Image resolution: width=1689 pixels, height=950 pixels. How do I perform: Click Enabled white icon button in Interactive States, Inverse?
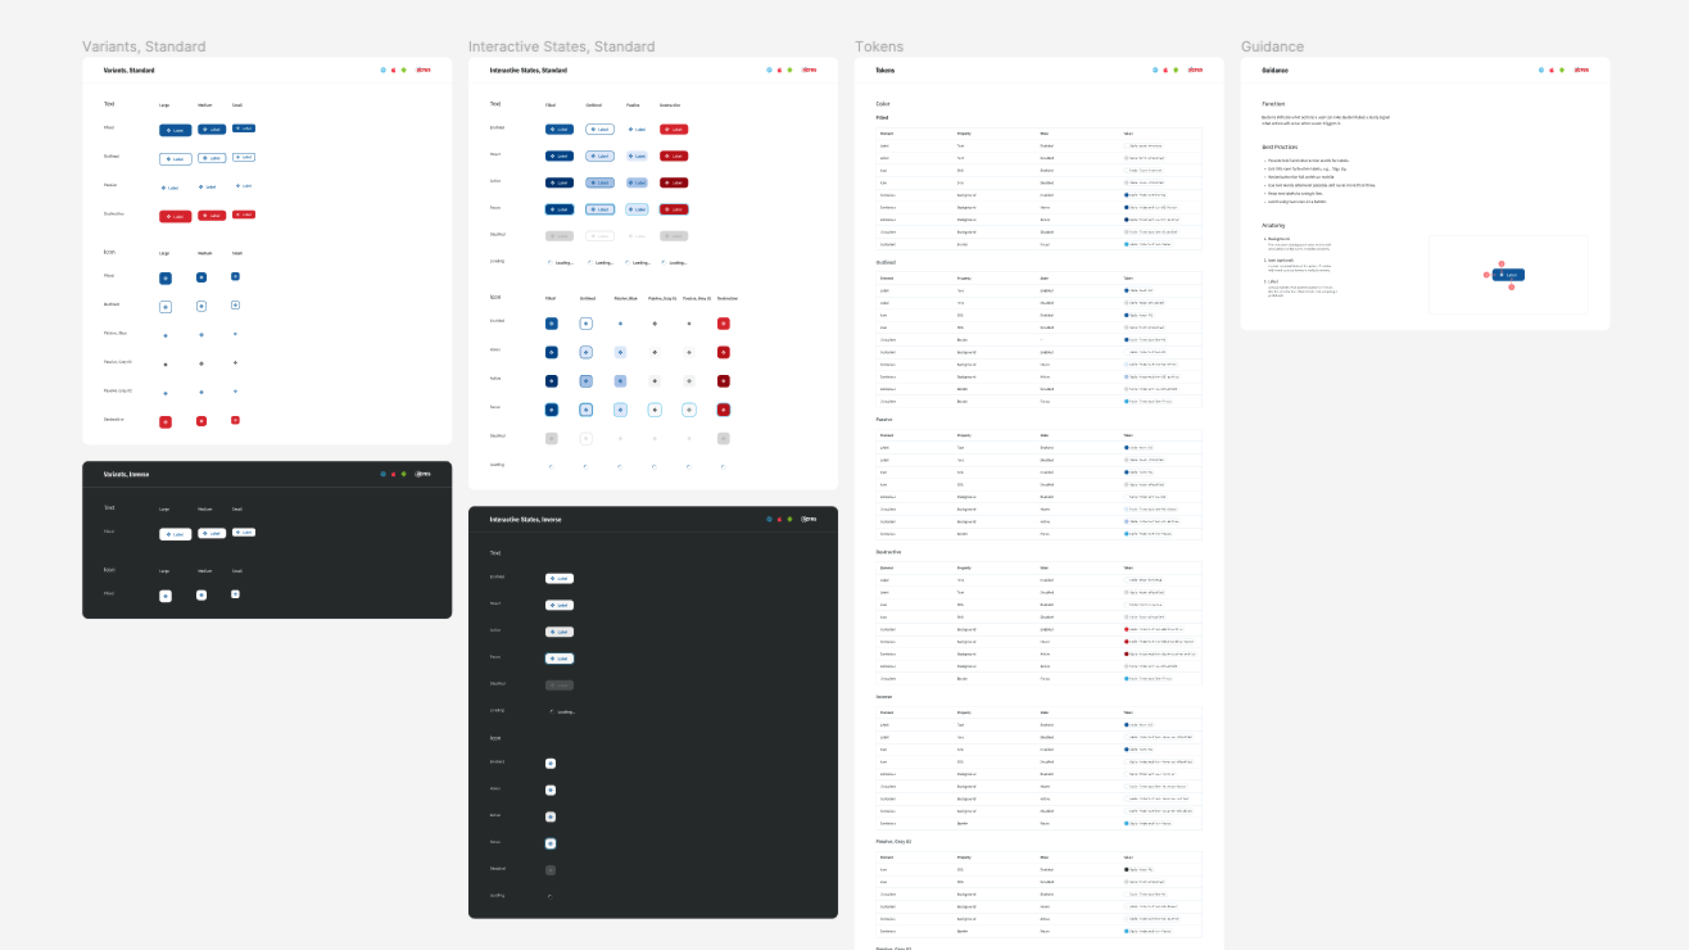pos(551,764)
